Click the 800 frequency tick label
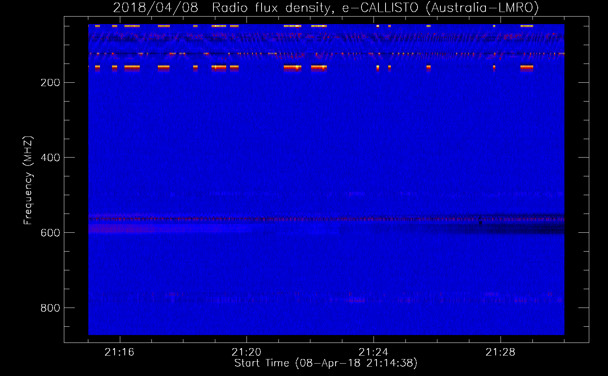The height and width of the screenshot is (376, 608). [x=50, y=308]
